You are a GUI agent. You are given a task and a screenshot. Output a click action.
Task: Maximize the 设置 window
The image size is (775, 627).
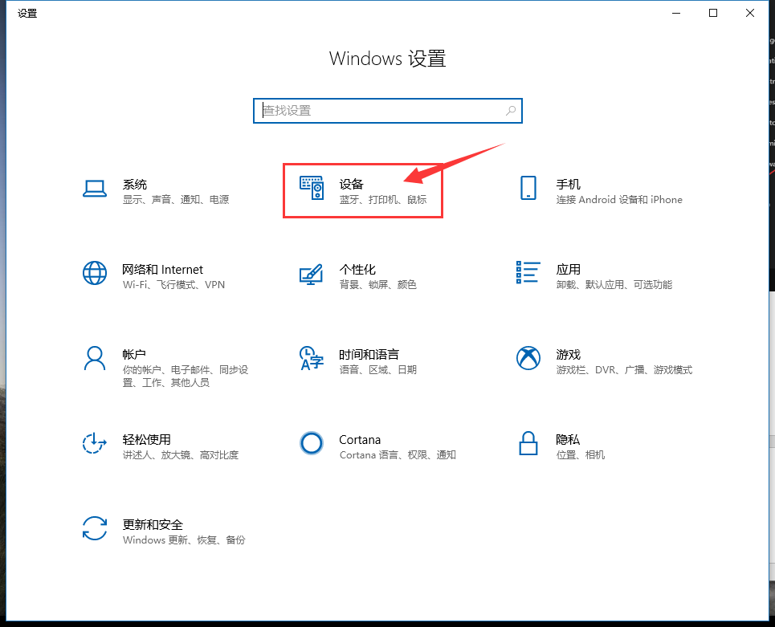(713, 13)
